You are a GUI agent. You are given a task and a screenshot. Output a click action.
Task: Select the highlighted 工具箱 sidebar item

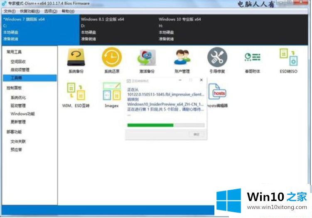point(30,78)
